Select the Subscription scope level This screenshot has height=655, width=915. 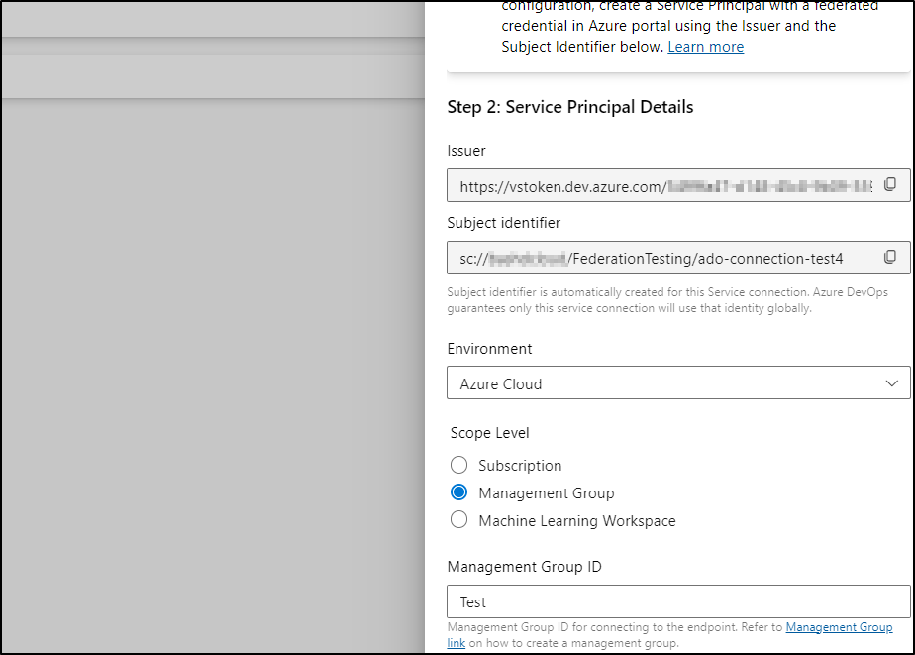click(x=458, y=466)
